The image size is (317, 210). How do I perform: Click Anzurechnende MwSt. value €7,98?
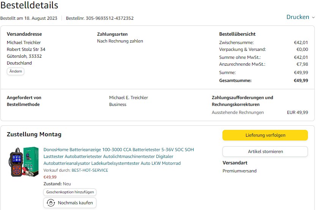tap(302, 64)
